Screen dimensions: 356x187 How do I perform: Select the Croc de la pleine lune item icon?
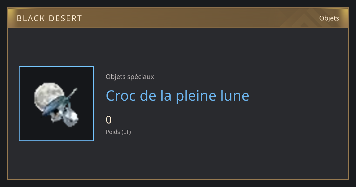tap(56, 104)
